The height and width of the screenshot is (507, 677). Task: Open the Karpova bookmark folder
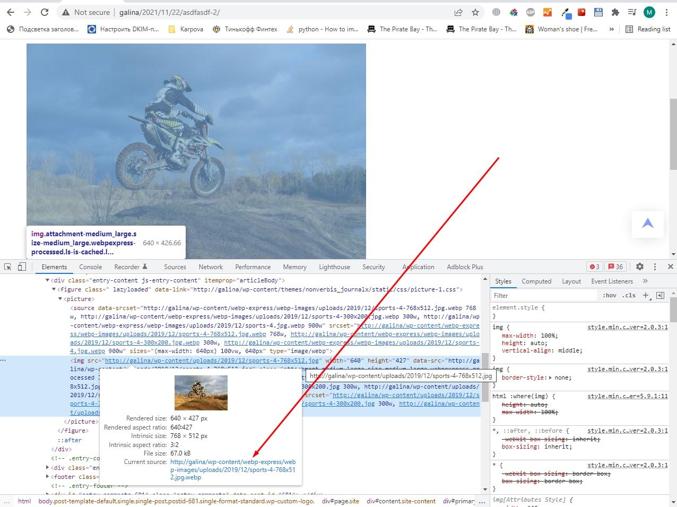point(186,29)
